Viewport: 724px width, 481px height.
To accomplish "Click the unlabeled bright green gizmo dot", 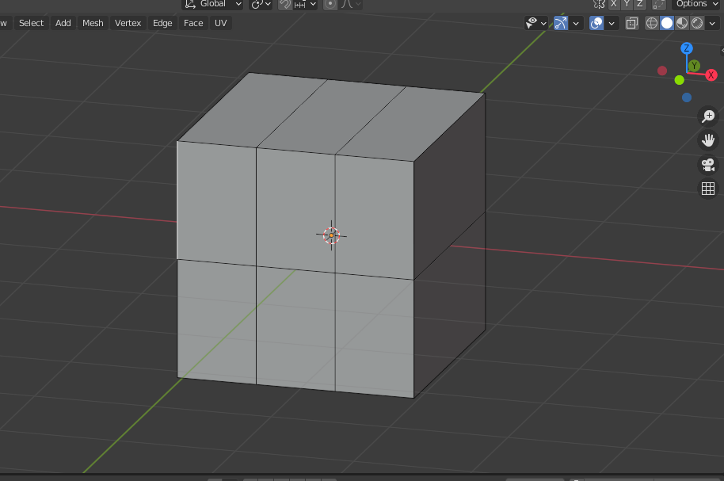I will 679,80.
